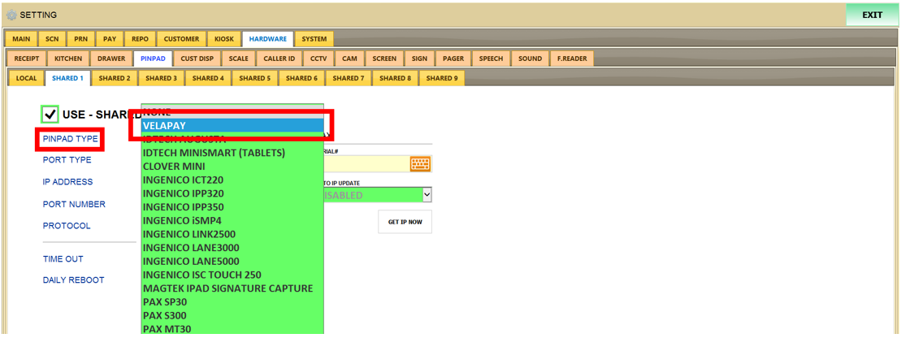
Task: Switch to SHARED 4 tab
Action: click(208, 78)
